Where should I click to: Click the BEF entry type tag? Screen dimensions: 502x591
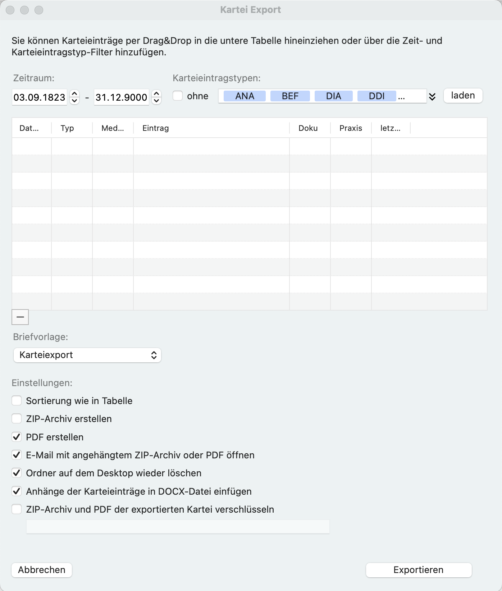click(x=290, y=96)
